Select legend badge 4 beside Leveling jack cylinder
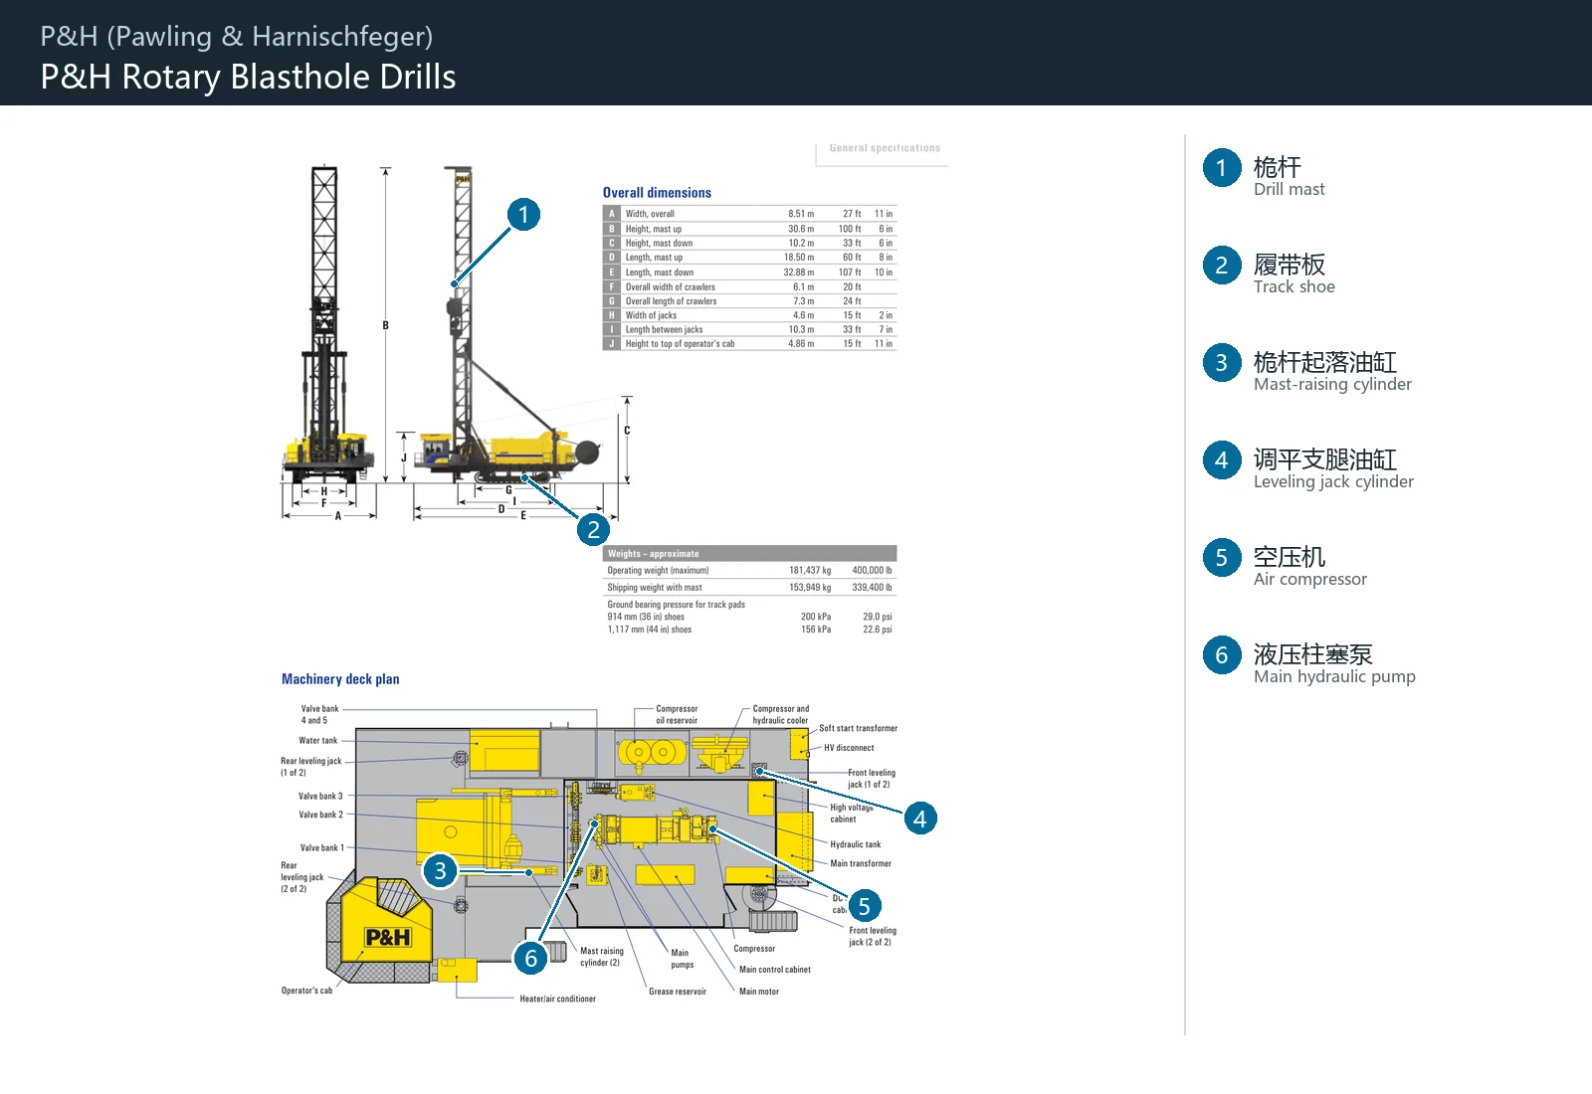The height and width of the screenshot is (1094, 1592). tap(1222, 460)
